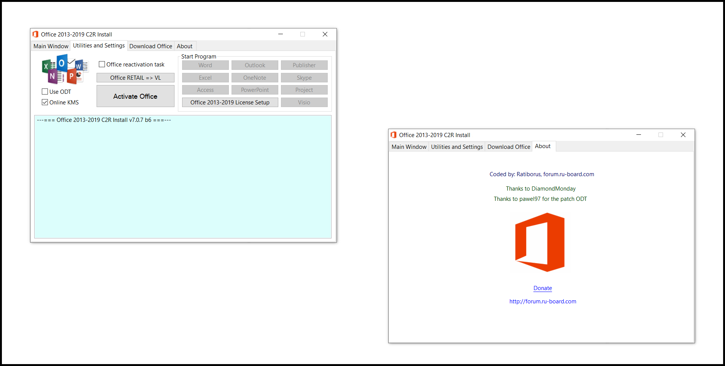The image size is (725, 366).
Task: Click inside the cyan log output area
Action: pyautogui.click(x=183, y=177)
